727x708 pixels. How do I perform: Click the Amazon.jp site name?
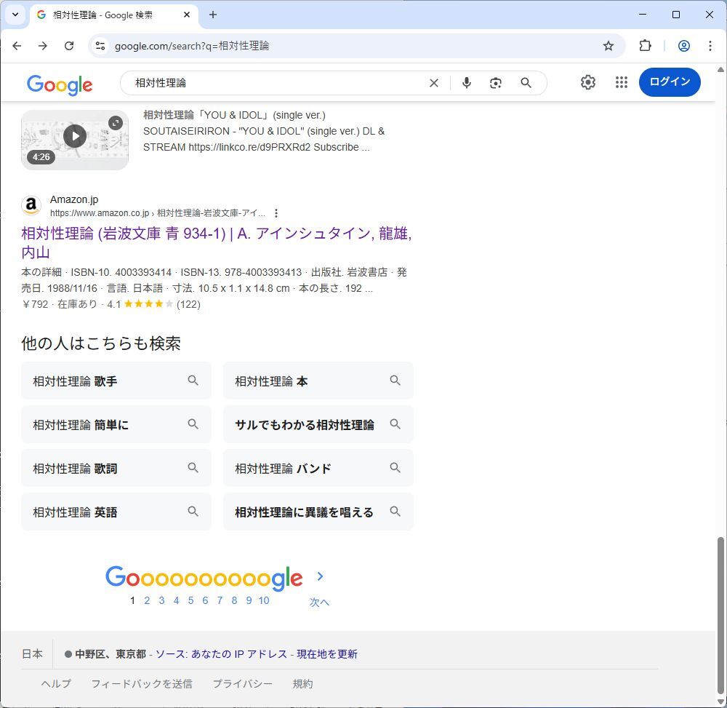click(x=74, y=199)
